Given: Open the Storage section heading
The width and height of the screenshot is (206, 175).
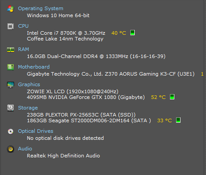Looking at the screenshot, I should pyautogui.click(x=28, y=108).
